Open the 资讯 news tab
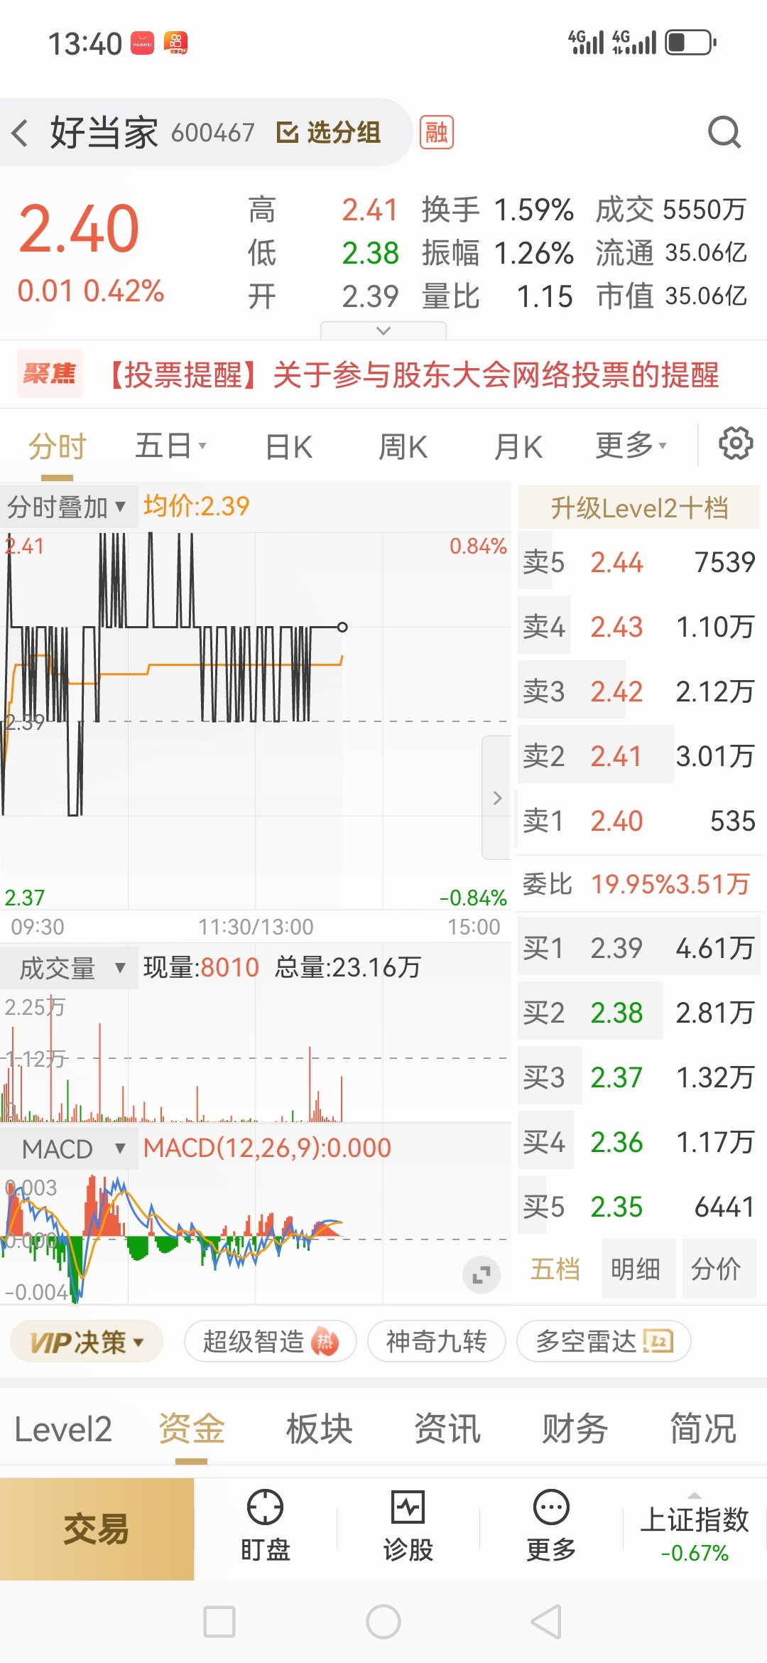 click(447, 1428)
